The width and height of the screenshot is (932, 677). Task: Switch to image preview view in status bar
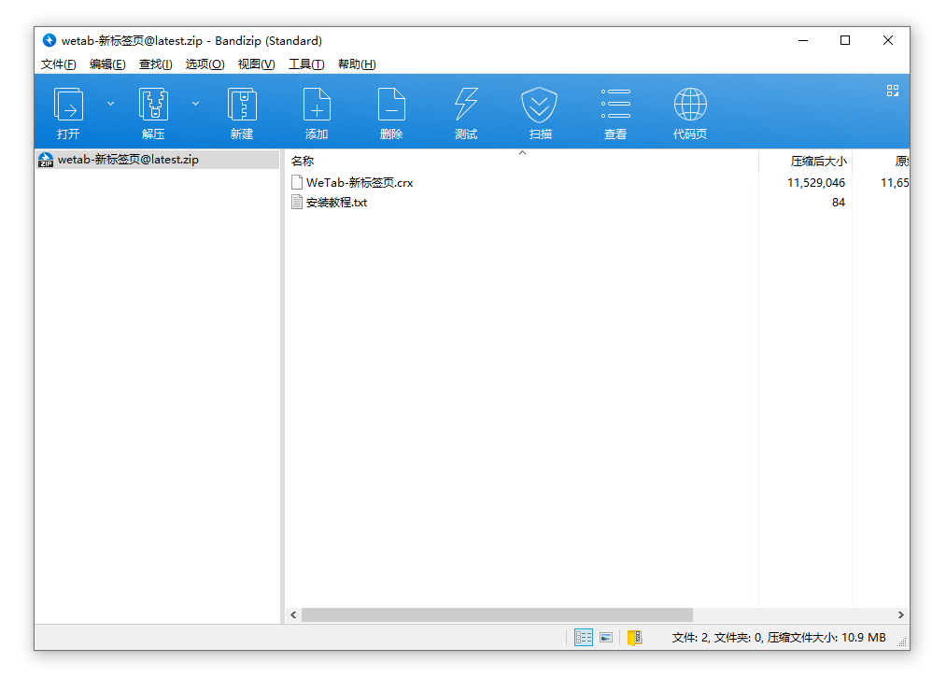(x=606, y=637)
